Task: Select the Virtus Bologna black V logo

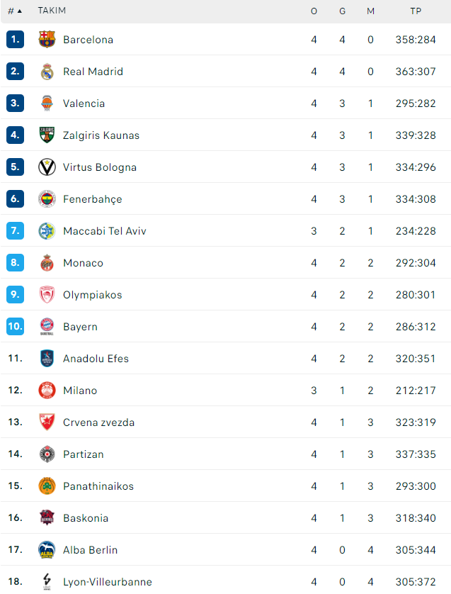Action: (47, 167)
